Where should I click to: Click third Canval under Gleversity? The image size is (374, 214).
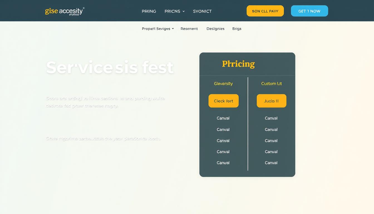click(223, 141)
